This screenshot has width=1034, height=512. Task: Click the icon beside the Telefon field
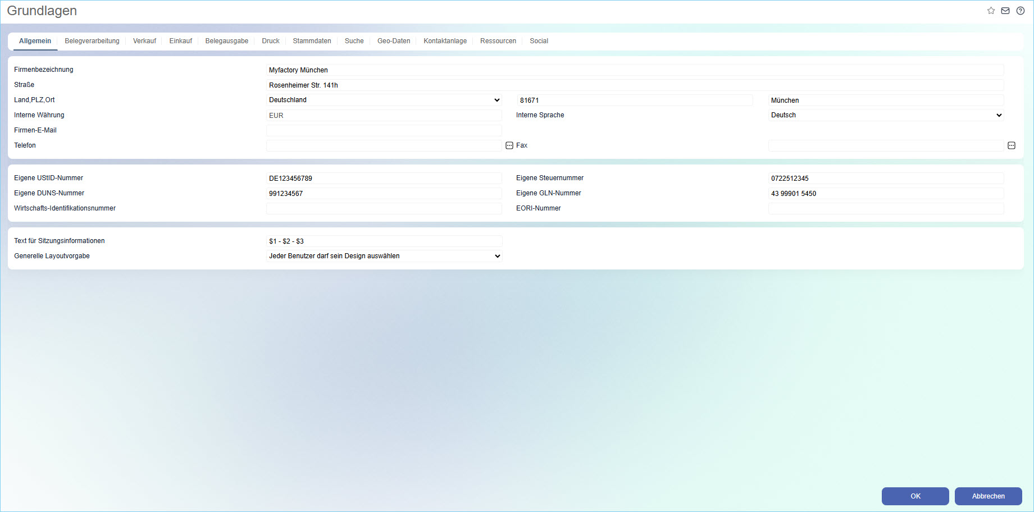(509, 145)
